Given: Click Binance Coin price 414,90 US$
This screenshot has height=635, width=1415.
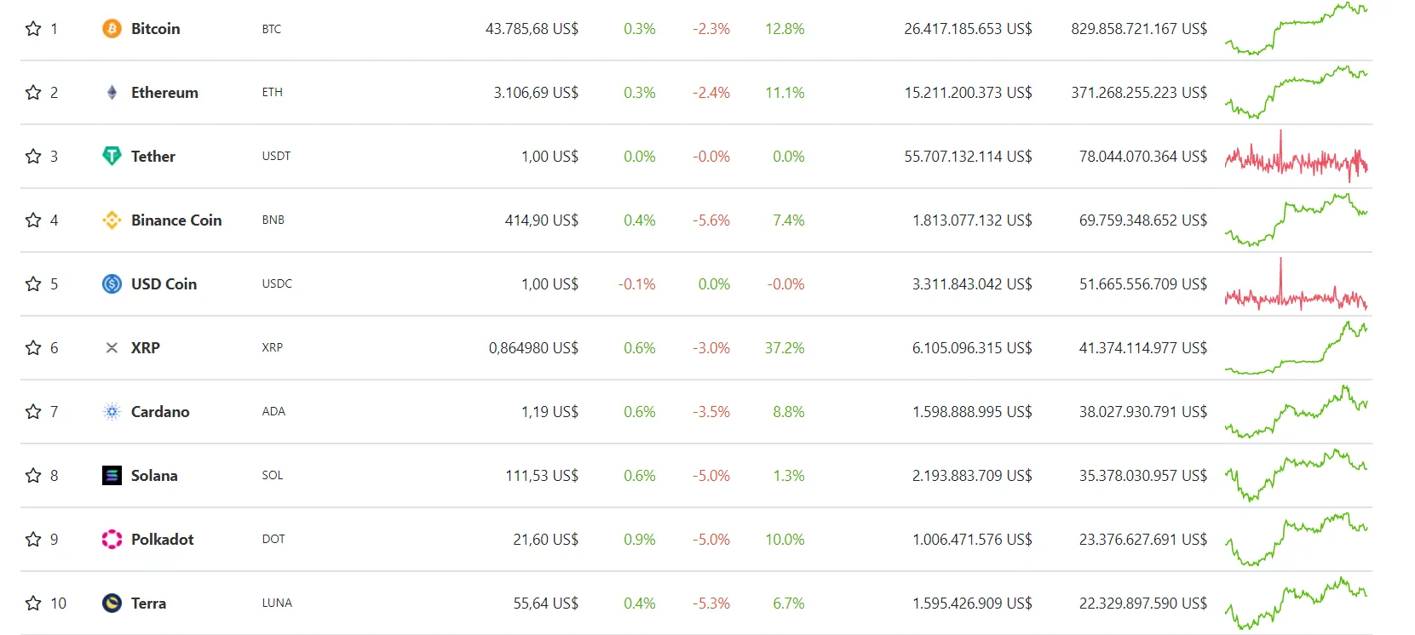Looking at the screenshot, I should [x=542, y=220].
